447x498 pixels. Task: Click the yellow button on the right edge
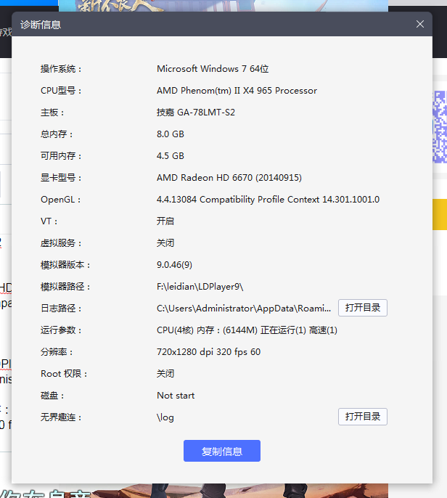pyautogui.click(x=440, y=216)
